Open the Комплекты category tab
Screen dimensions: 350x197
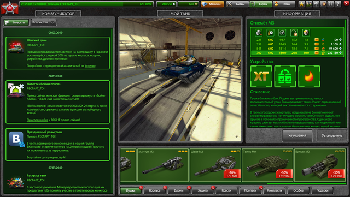tap(275, 190)
